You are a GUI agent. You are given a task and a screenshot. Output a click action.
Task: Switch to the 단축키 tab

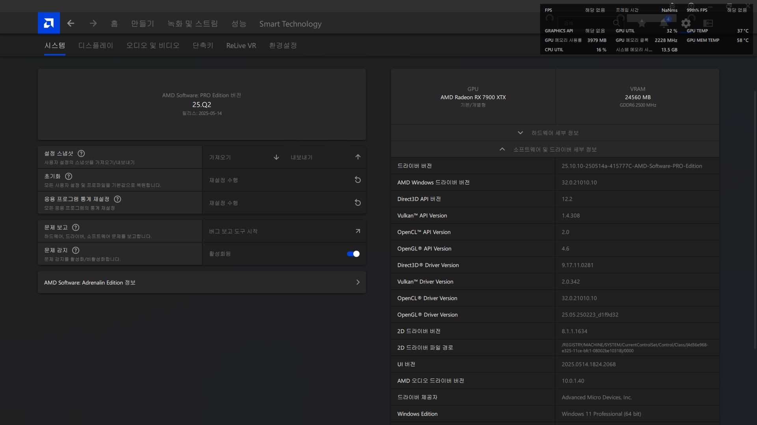[x=203, y=46]
